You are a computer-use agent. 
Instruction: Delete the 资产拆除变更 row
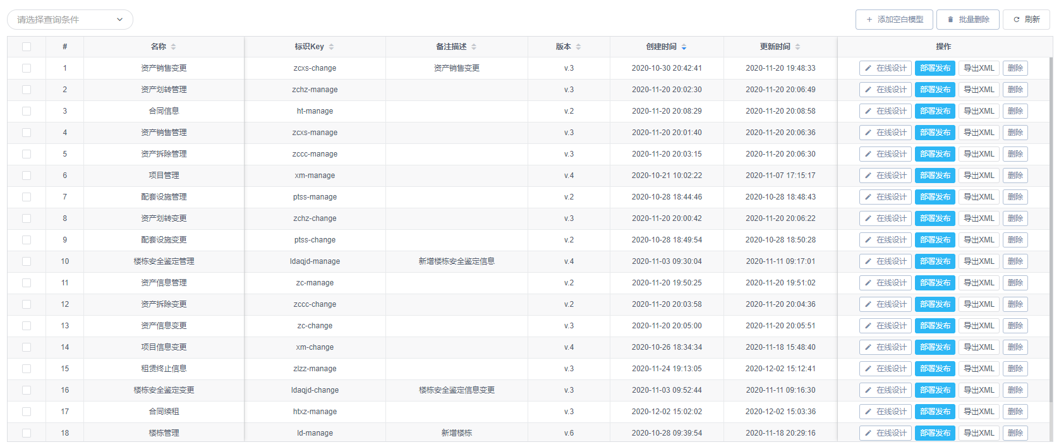point(1015,304)
